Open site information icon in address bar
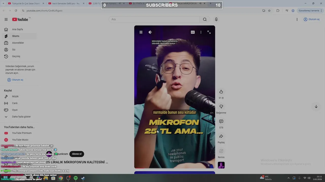This screenshot has width=325, height=182. (23, 11)
